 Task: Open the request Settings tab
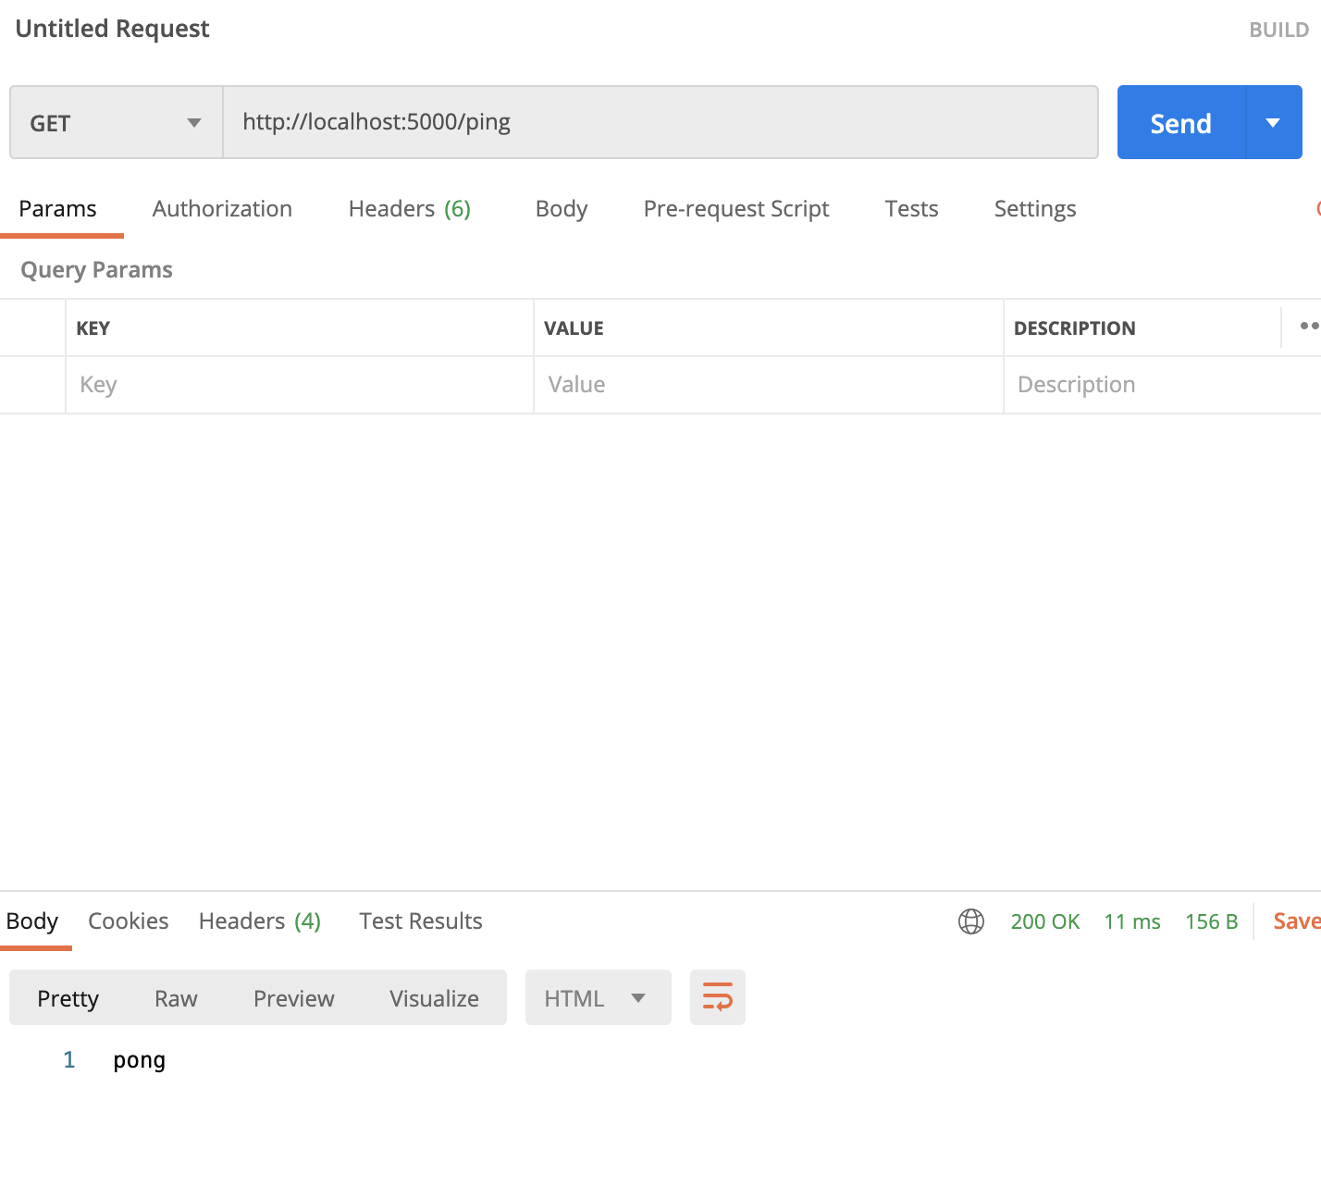[x=1035, y=209]
